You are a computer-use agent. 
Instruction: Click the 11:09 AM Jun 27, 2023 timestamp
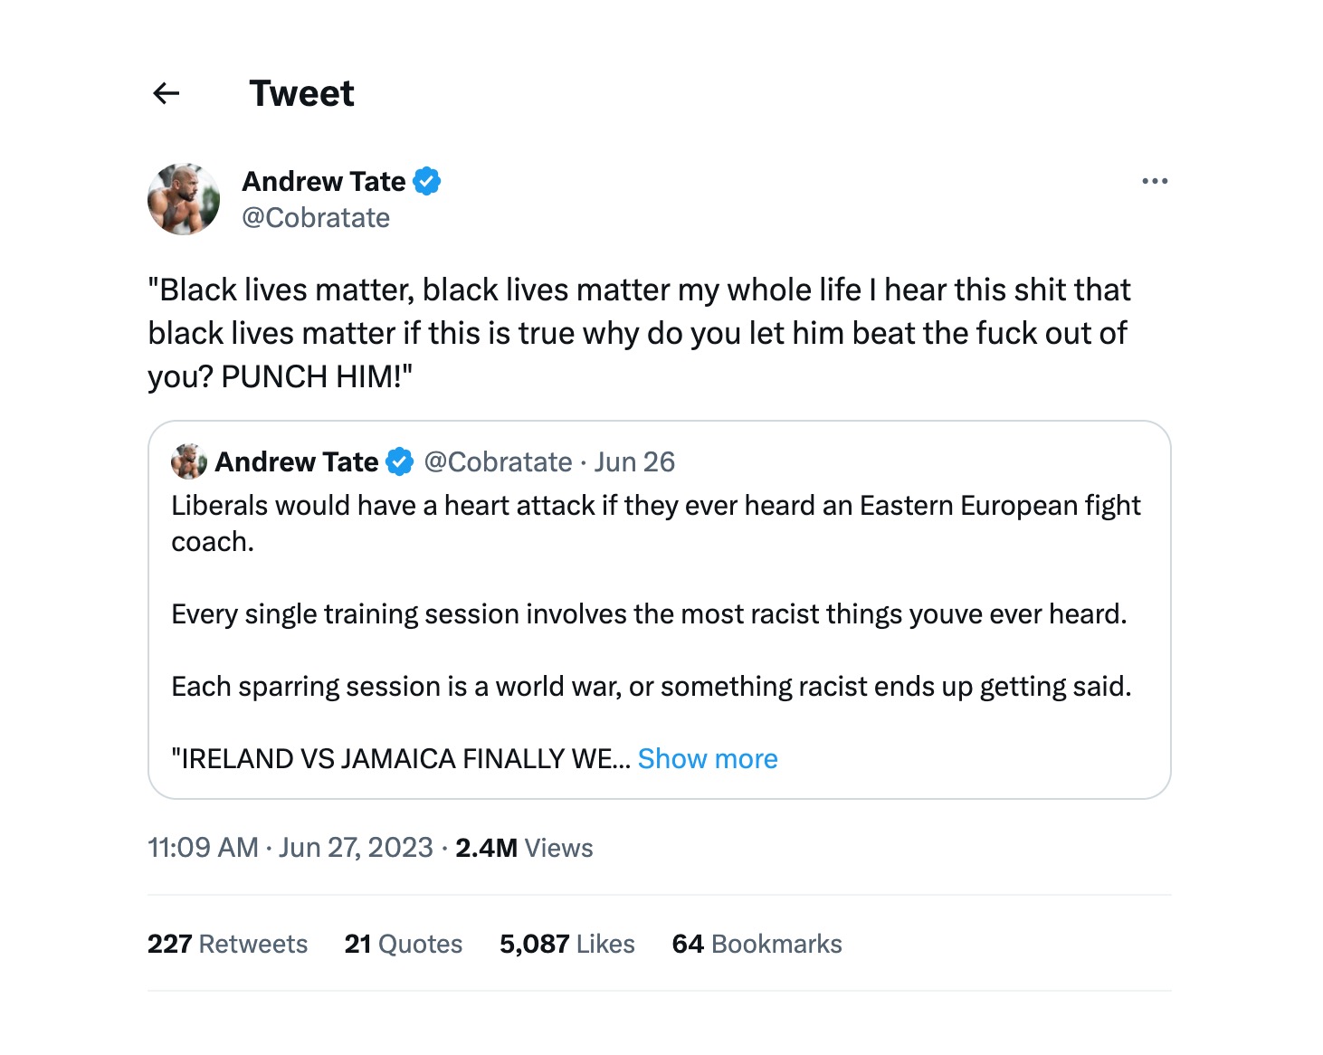coord(290,848)
